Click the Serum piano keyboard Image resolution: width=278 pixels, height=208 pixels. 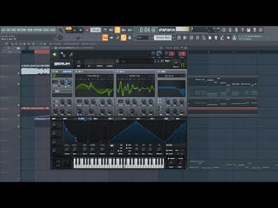tap(119, 163)
